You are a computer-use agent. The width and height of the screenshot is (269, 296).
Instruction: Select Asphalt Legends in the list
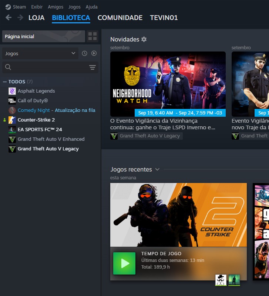tap(36, 91)
